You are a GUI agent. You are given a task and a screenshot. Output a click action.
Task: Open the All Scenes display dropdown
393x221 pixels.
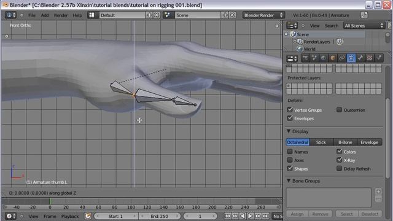(x=364, y=26)
